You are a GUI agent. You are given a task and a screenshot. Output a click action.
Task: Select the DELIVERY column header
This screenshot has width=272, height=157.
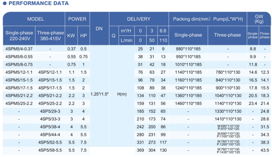click(139, 19)
